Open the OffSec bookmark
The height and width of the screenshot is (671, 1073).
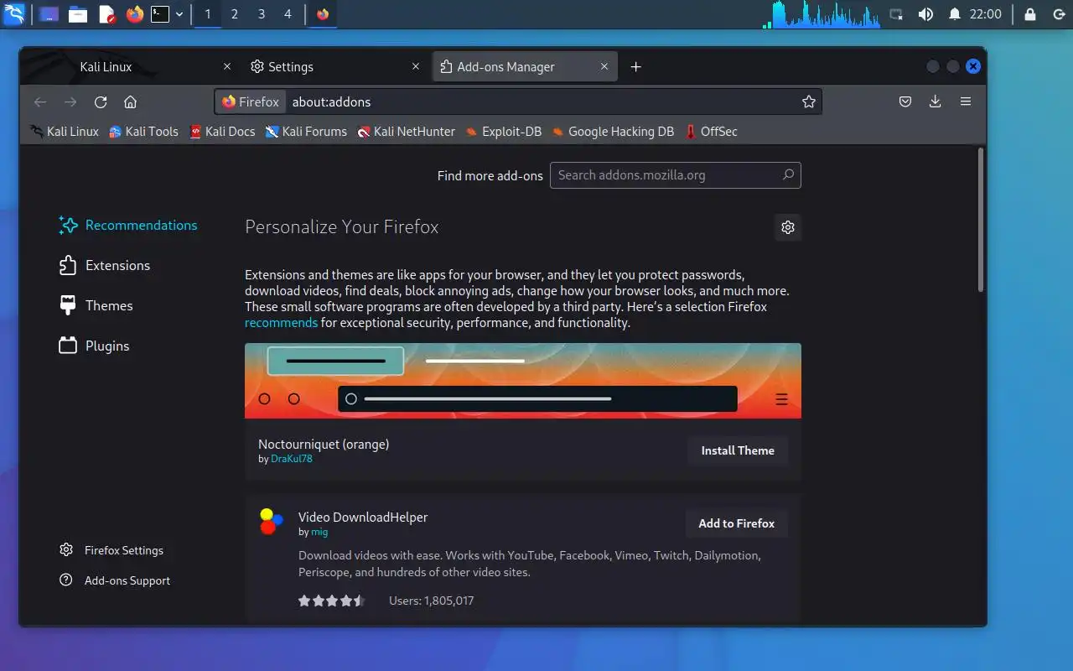pyautogui.click(x=711, y=132)
